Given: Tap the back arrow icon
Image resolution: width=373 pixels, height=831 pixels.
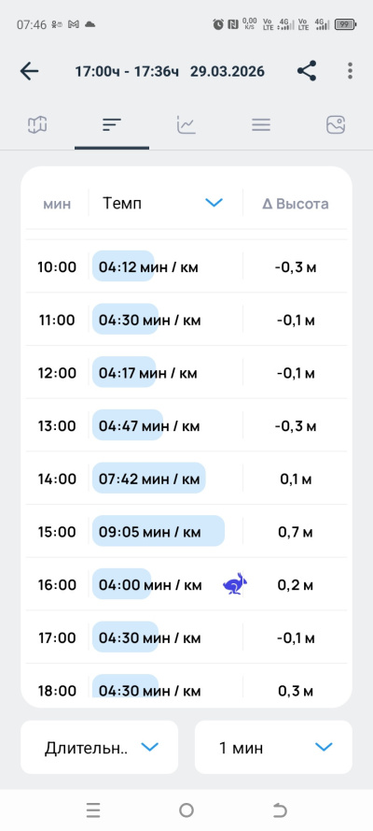Looking at the screenshot, I should coord(30,71).
